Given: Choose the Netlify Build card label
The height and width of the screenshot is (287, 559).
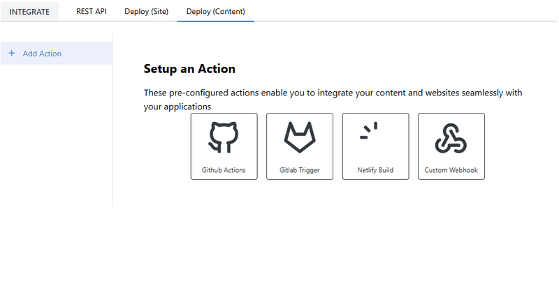Looking at the screenshot, I should (375, 170).
